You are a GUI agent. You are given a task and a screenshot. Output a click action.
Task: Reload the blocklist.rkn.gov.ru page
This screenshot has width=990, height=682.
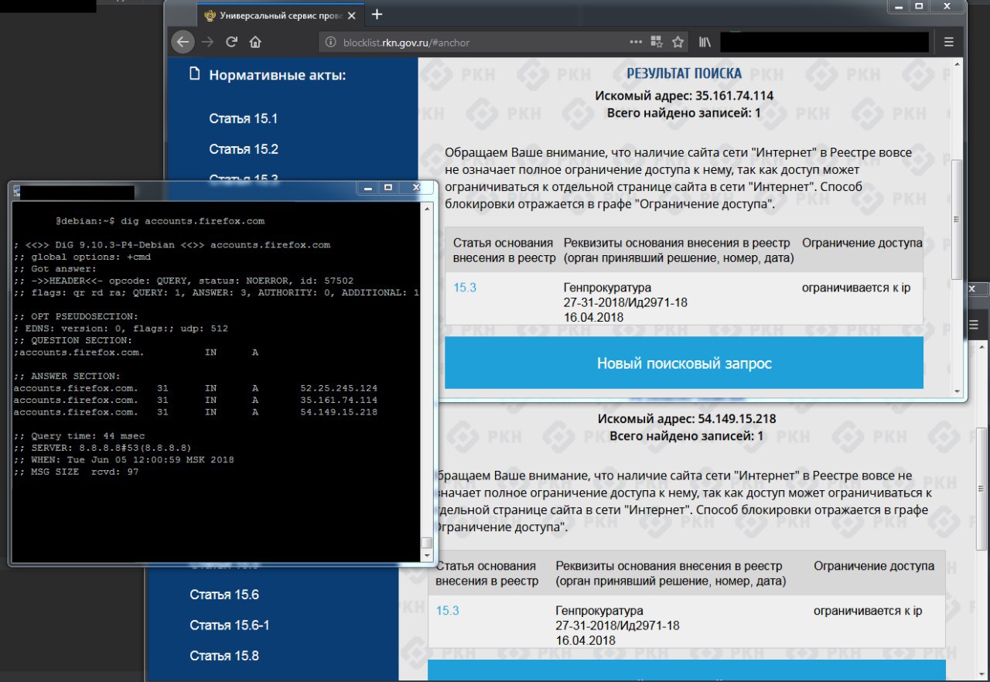click(231, 42)
